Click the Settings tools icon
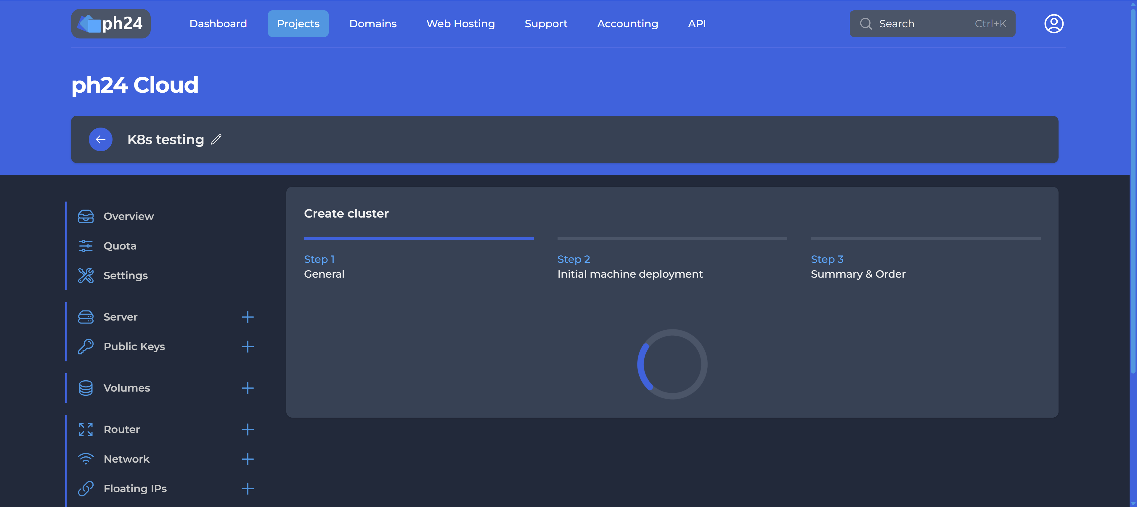This screenshot has width=1137, height=507. [86, 275]
